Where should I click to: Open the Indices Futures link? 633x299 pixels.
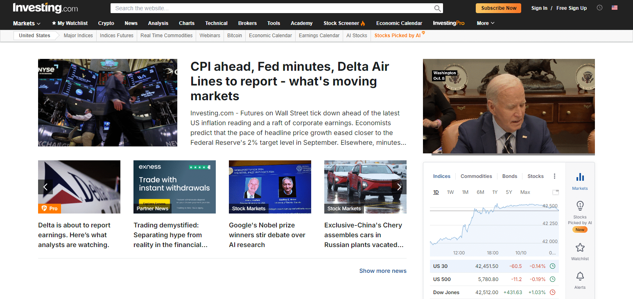click(x=117, y=36)
